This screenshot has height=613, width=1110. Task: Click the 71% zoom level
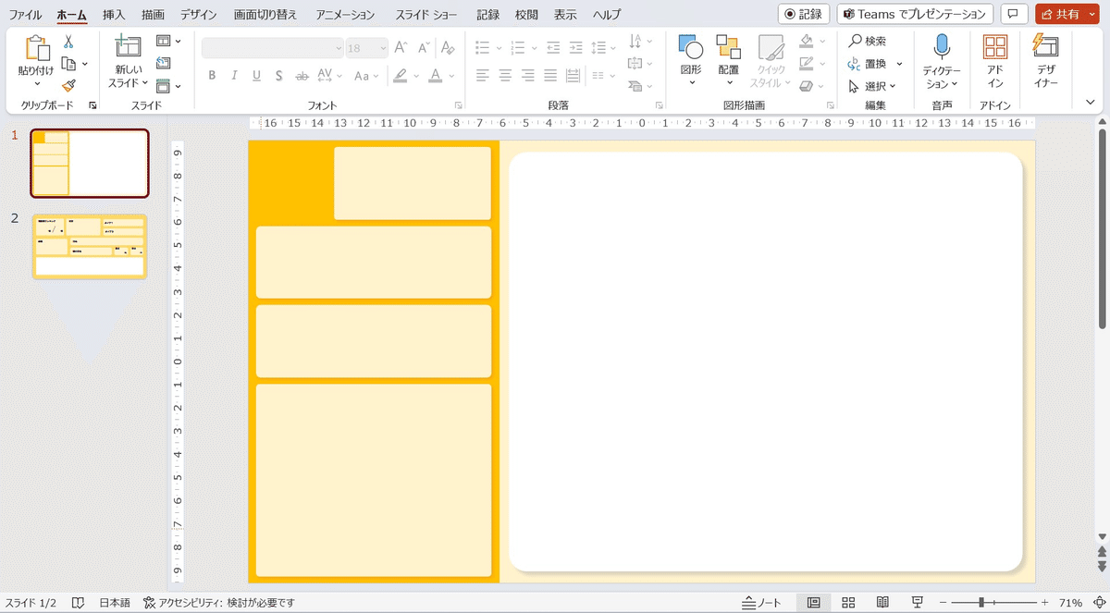(x=1070, y=603)
